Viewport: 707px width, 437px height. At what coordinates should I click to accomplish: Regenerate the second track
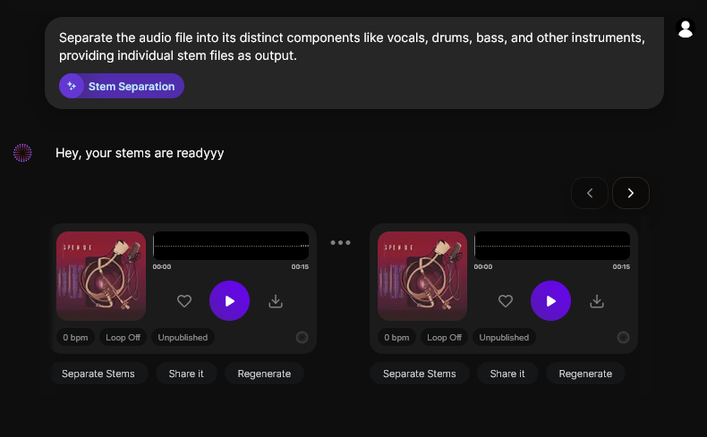coord(585,374)
